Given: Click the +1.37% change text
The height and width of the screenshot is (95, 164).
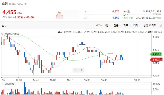Looking at the screenshot, I should (18, 17).
